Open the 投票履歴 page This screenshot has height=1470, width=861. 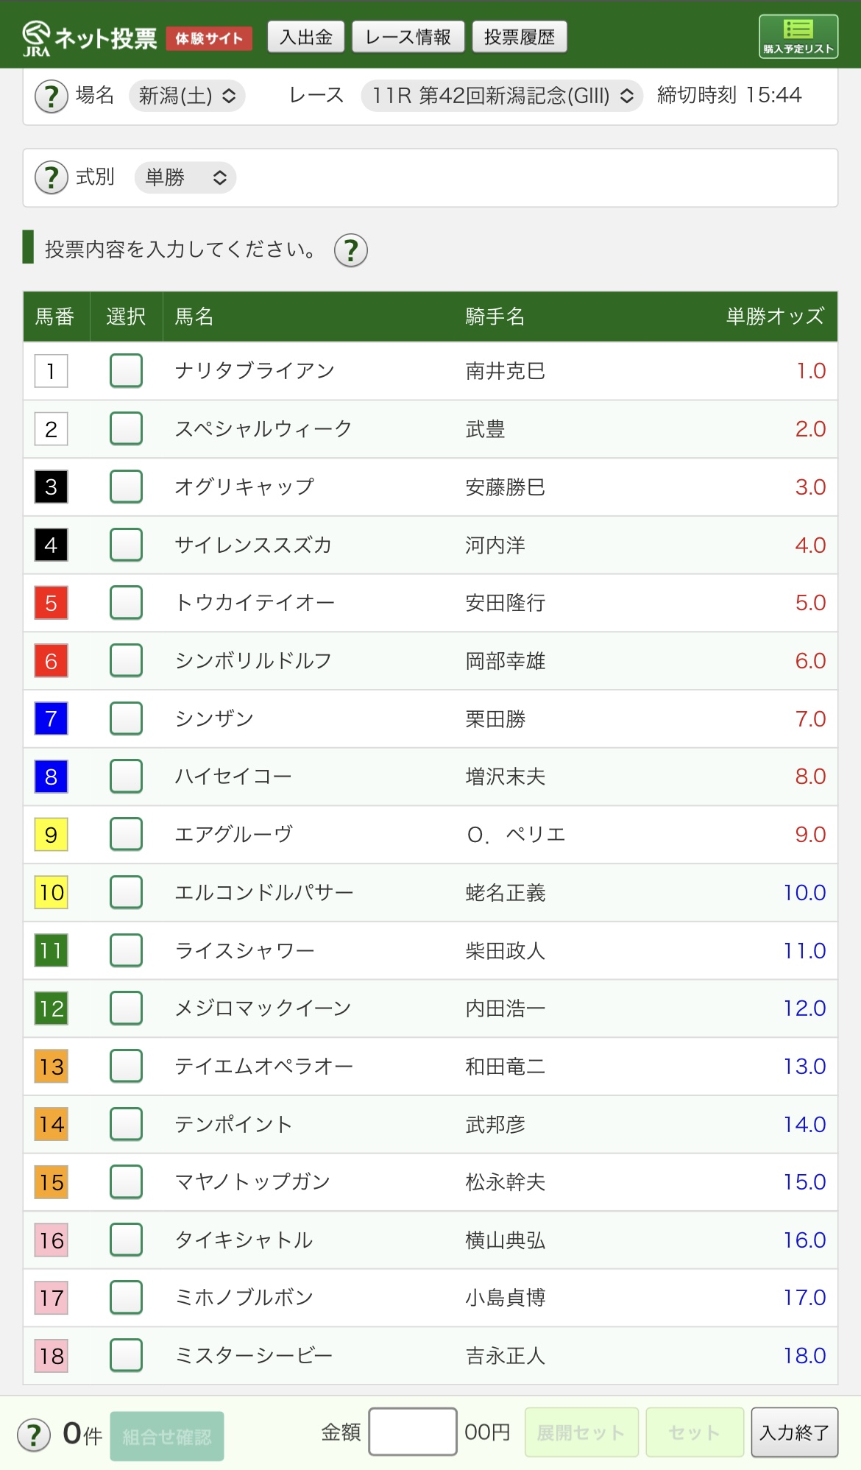[x=519, y=37]
